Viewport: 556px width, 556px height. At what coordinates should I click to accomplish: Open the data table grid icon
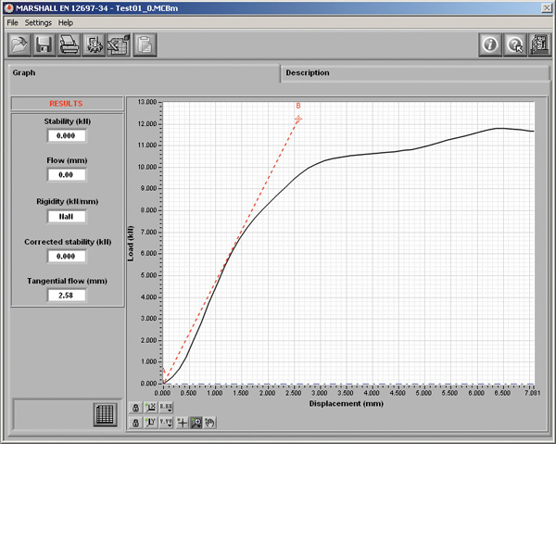pyautogui.click(x=107, y=415)
